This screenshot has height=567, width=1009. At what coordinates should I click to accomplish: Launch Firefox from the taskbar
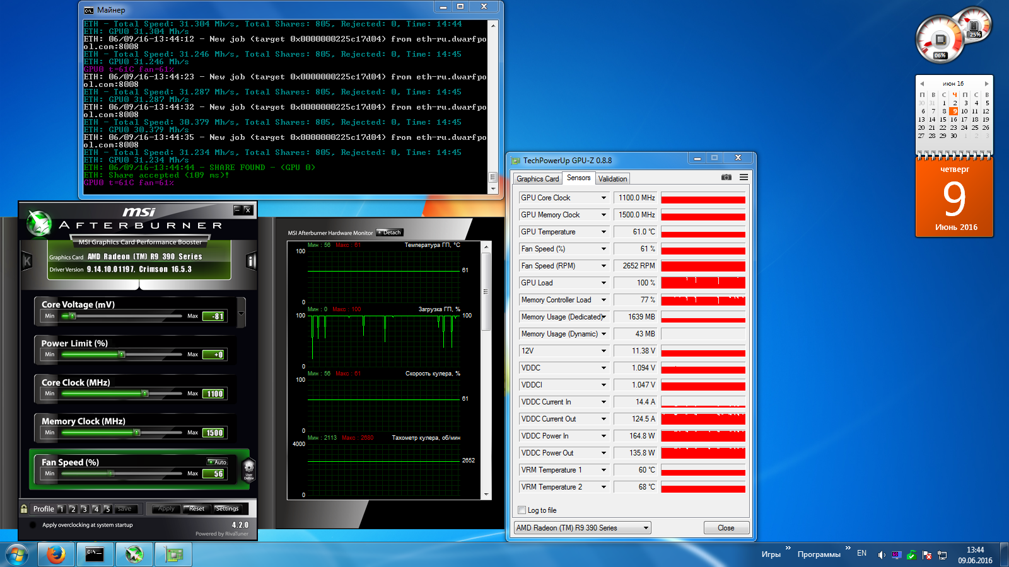56,554
